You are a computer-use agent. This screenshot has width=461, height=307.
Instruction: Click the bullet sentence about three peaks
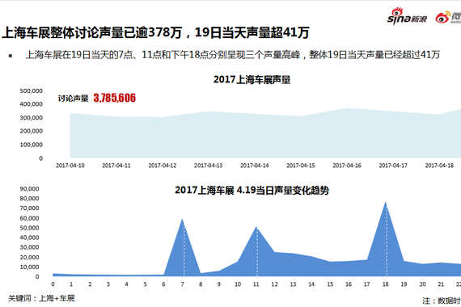(x=233, y=55)
